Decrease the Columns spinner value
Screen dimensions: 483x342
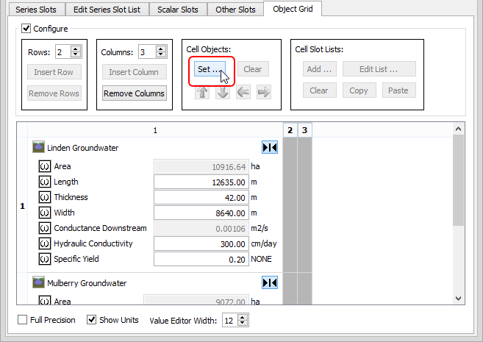tap(162, 55)
